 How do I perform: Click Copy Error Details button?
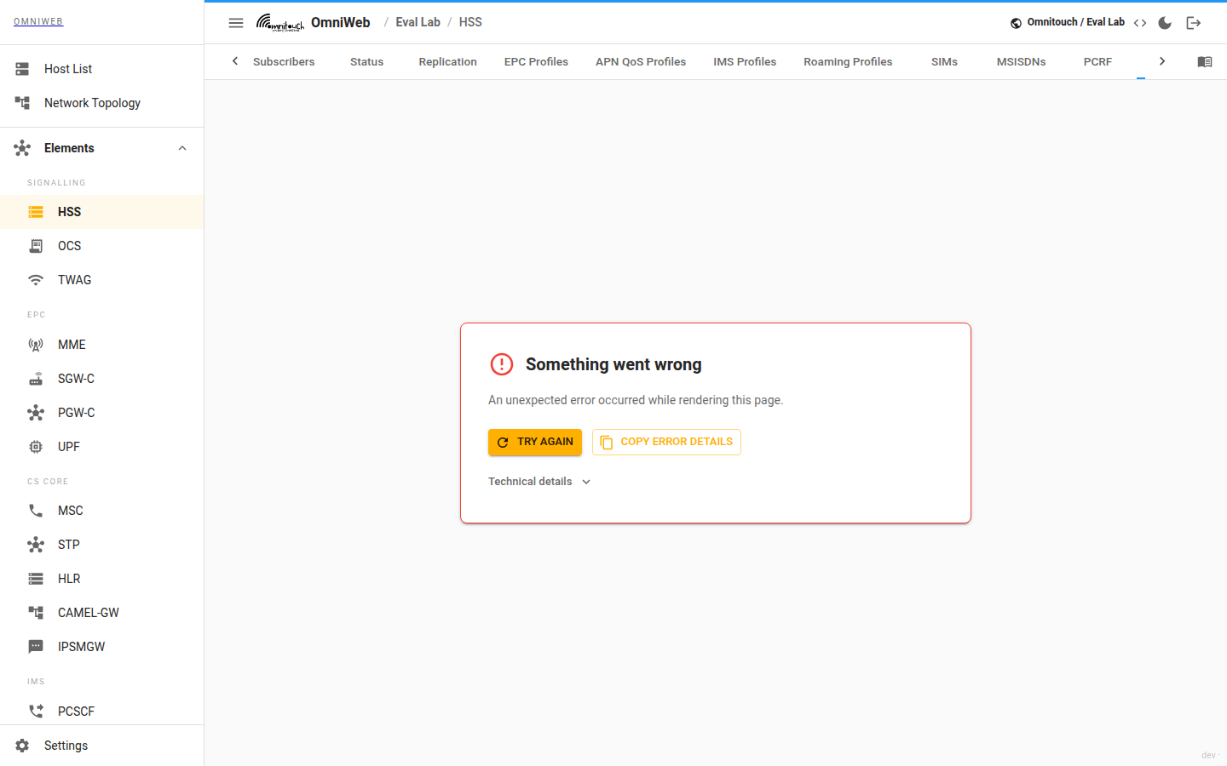coord(666,442)
